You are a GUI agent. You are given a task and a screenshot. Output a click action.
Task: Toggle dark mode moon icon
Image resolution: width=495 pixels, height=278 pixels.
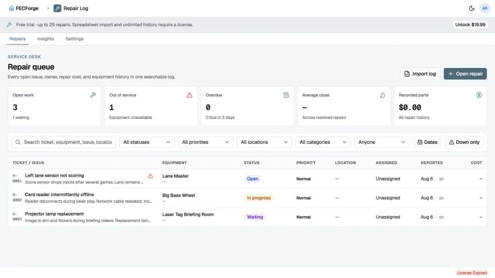click(471, 8)
